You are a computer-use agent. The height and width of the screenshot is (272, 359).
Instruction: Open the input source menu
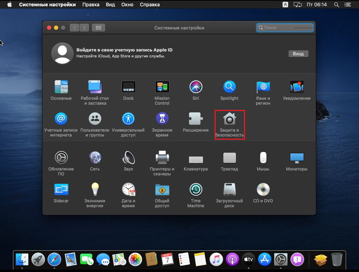coord(285,5)
